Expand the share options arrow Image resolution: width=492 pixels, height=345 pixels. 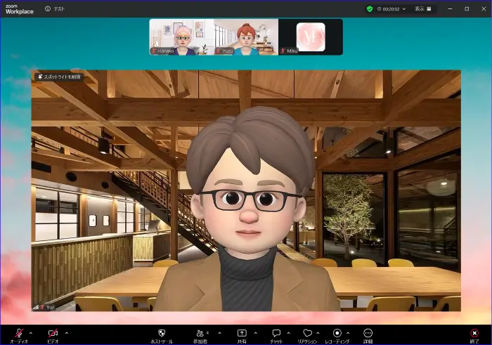[255, 333]
